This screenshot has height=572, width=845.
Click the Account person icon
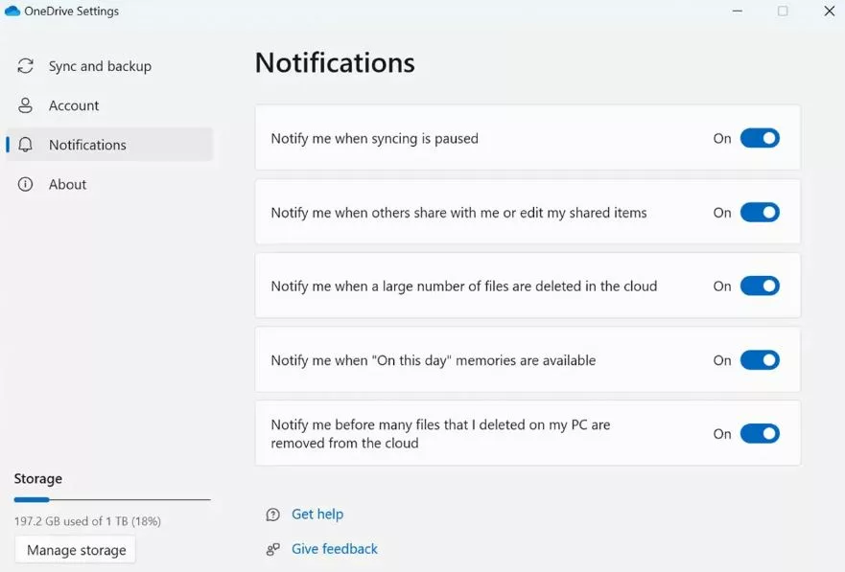pyautogui.click(x=25, y=105)
